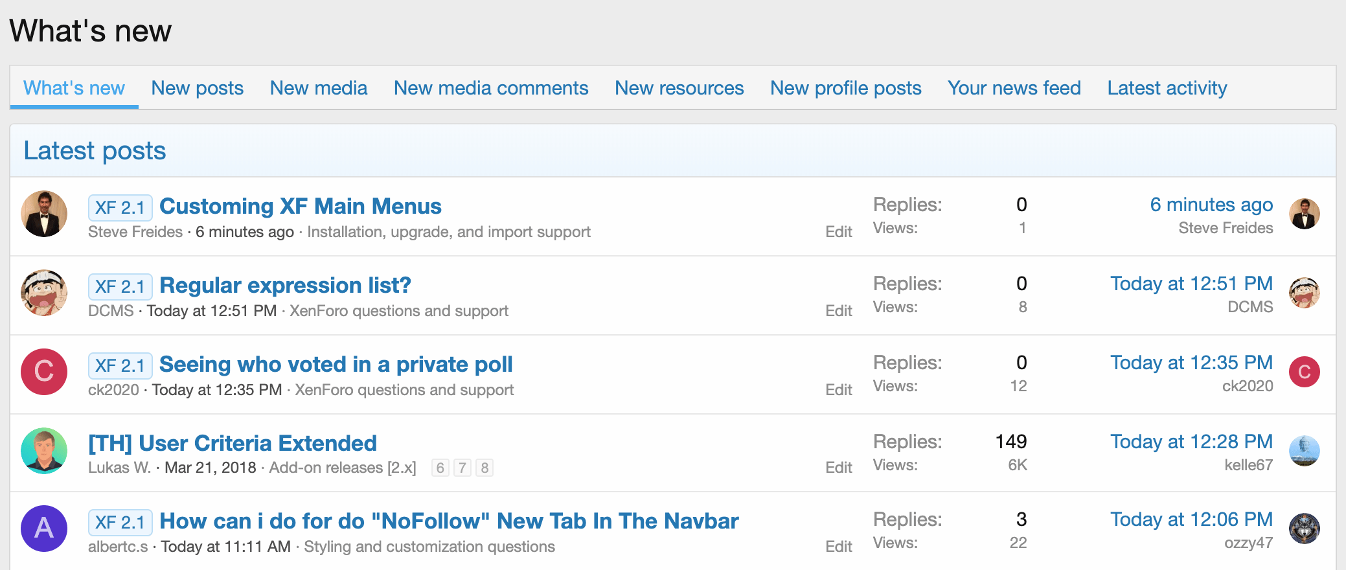Open thread Customing XF Main Menus
1346x570 pixels.
pos(301,207)
